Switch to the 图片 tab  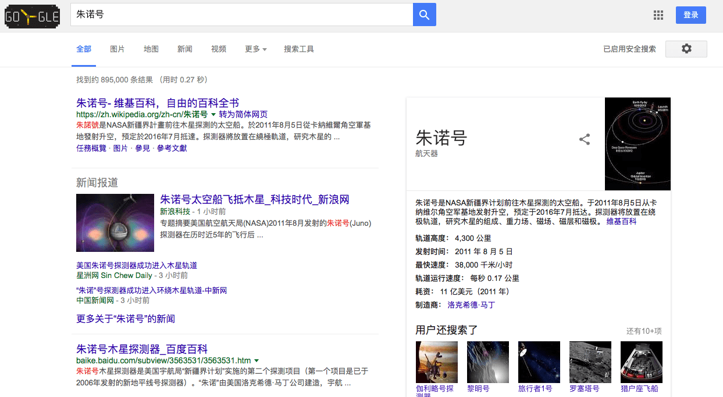[117, 49]
